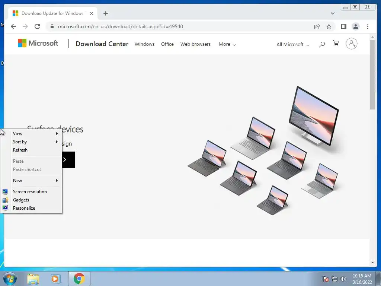Image resolution: width=381 pixels, height=286 pixels.
Task: Click the padlock site info icon
Action: tap(52, 26)
